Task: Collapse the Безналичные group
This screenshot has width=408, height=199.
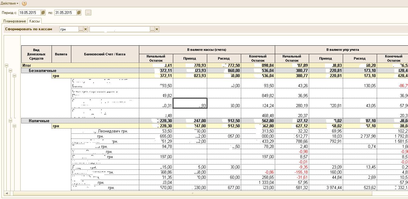Action: coord(11,70)
